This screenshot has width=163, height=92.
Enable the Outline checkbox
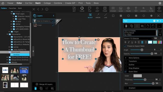[126, 65]
